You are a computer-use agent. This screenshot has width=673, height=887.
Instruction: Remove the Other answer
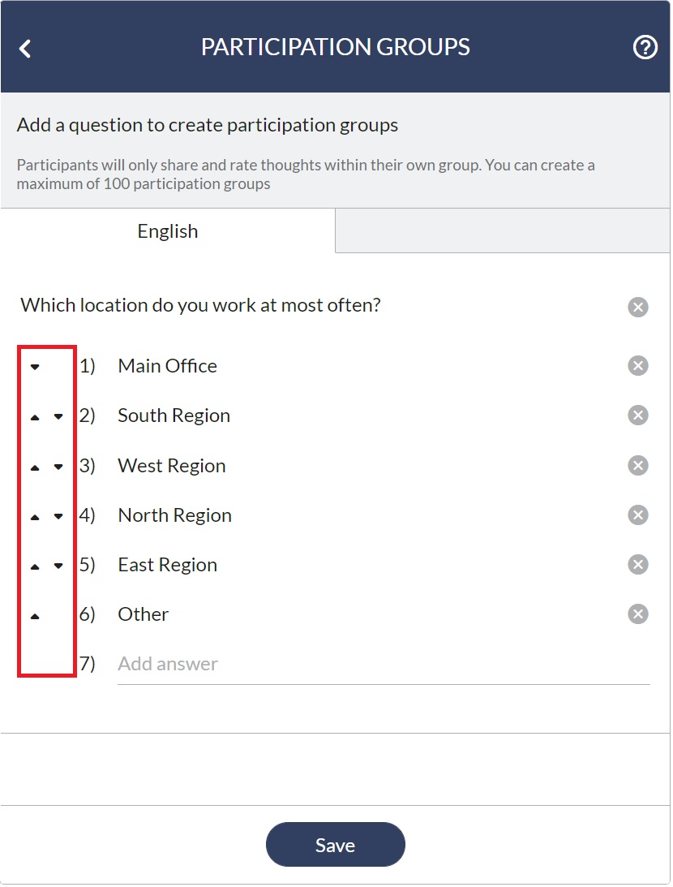click(x=638, y=614)
